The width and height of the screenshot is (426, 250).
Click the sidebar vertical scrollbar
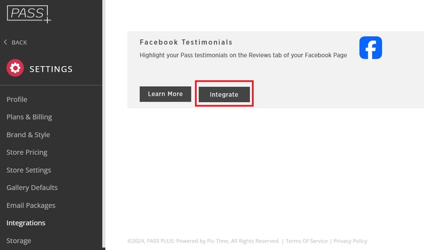[x=104, y=124]
